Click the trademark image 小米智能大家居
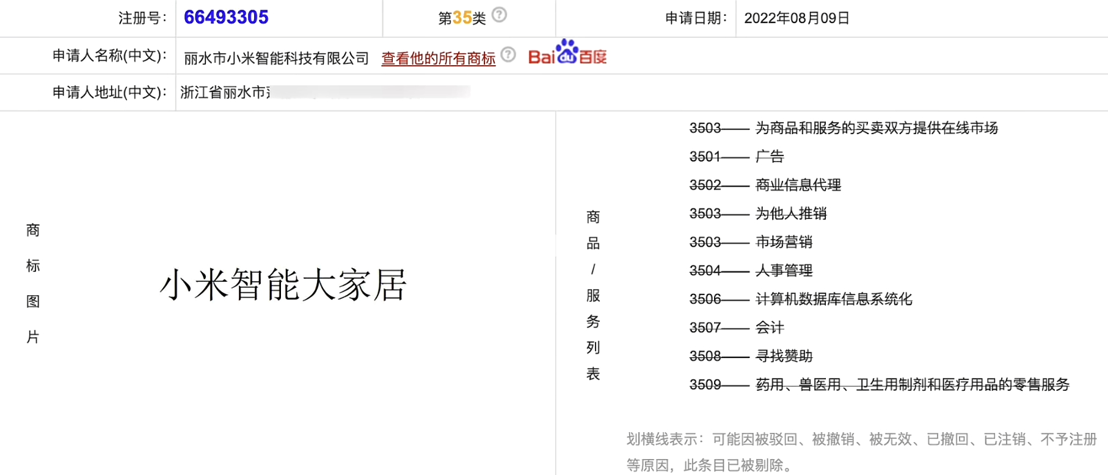 click(x=283, y=285)
